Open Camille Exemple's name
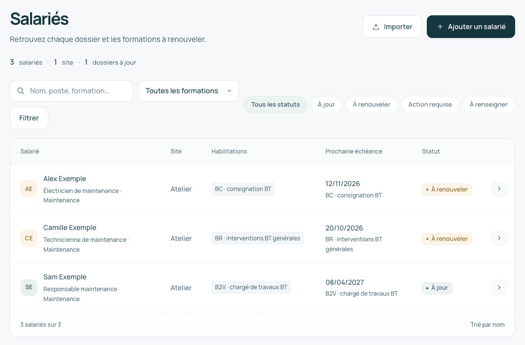525x345 pixels. coord(70,228)
